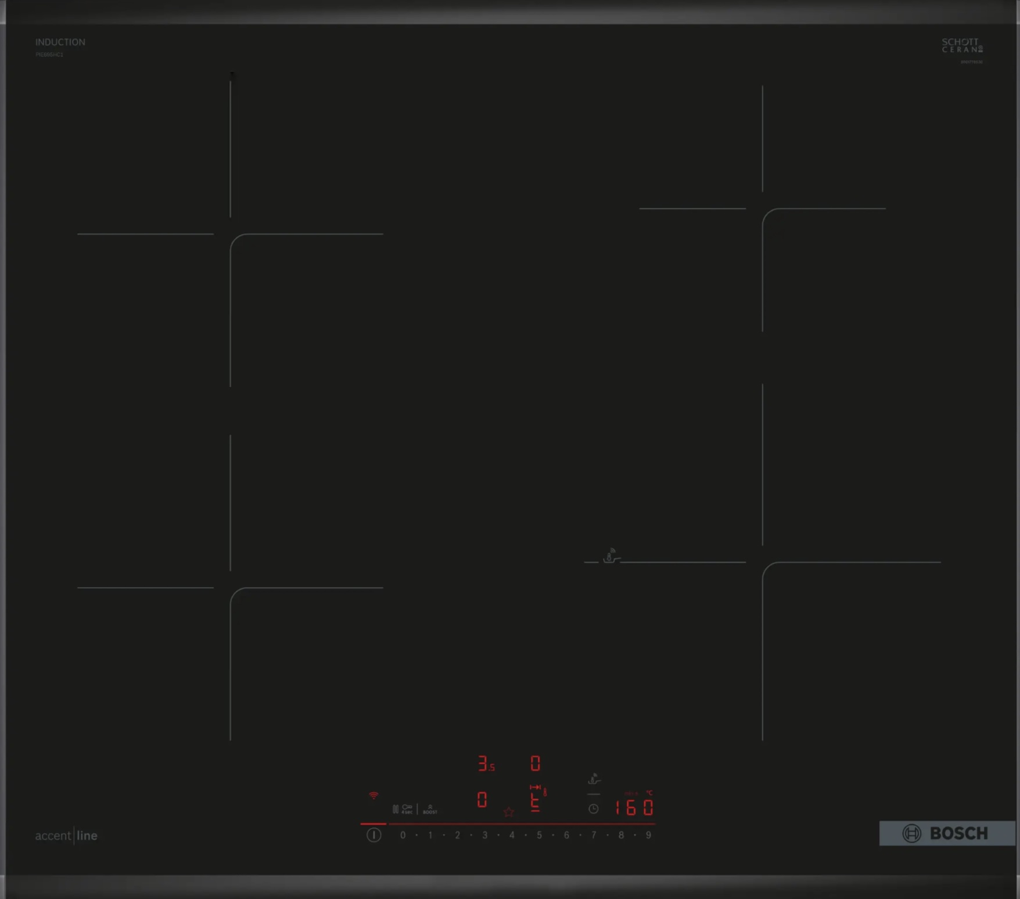Tap the BOSCH logo badge
1020x899 pixels.
pyautogui.click(x=947, y=833)
